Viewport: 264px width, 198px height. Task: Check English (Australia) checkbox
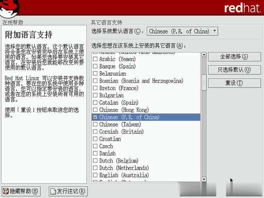[95, 175]
